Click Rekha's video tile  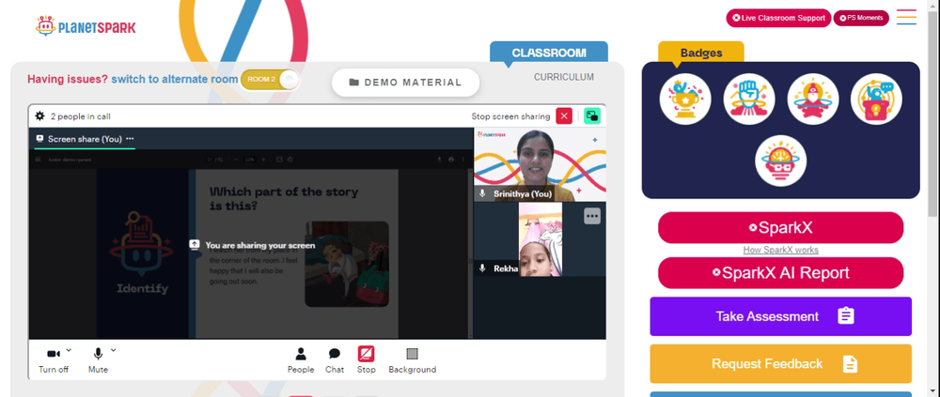tap(540, 239)
